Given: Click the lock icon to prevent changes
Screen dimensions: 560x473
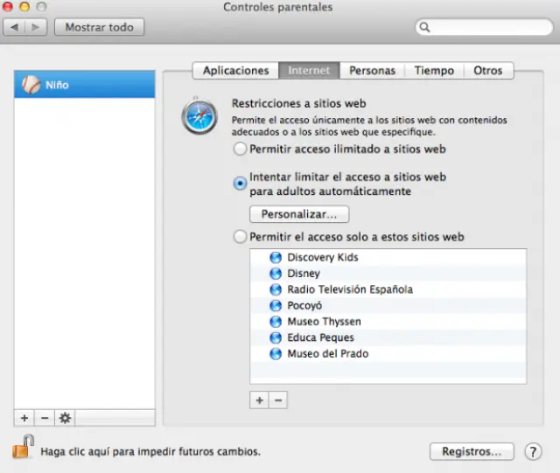Looking at the screenshot, I should click(22, 449).
